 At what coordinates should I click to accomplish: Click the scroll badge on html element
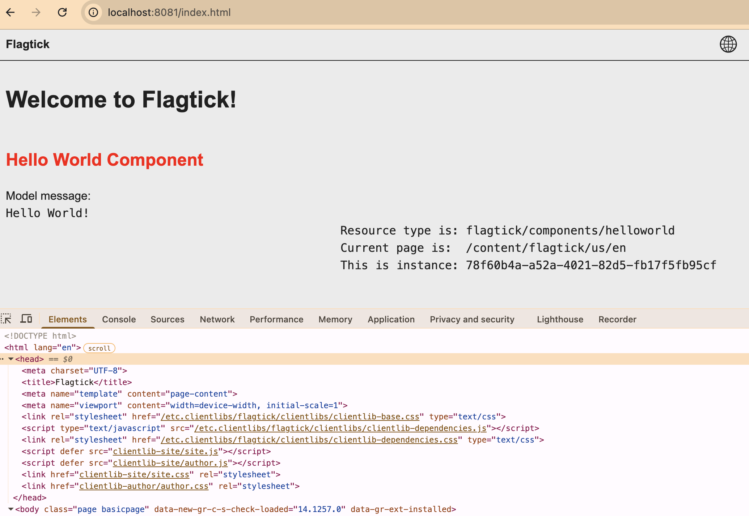pyautogui.click(x=99, y=348)
